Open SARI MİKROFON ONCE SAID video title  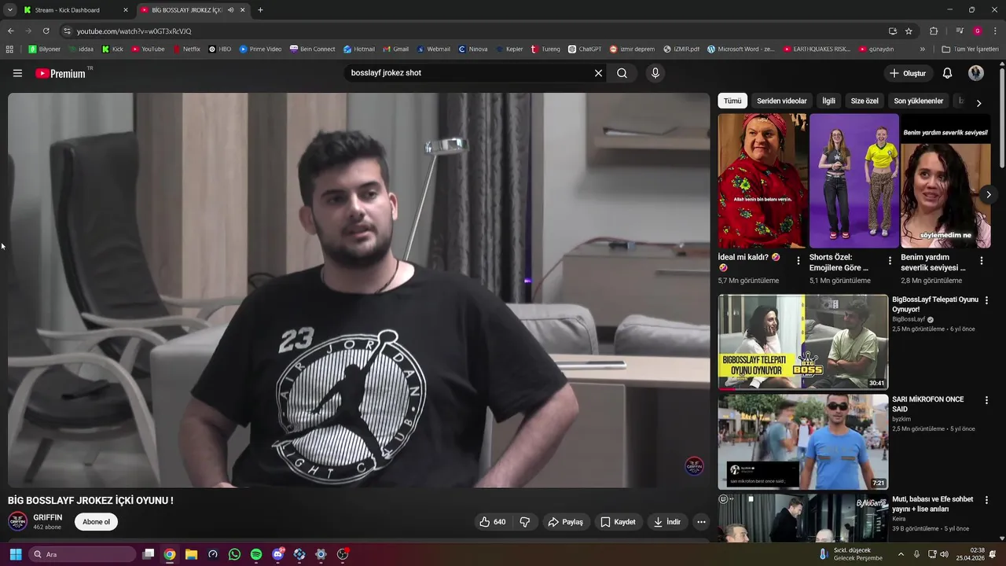click(927, 404)
